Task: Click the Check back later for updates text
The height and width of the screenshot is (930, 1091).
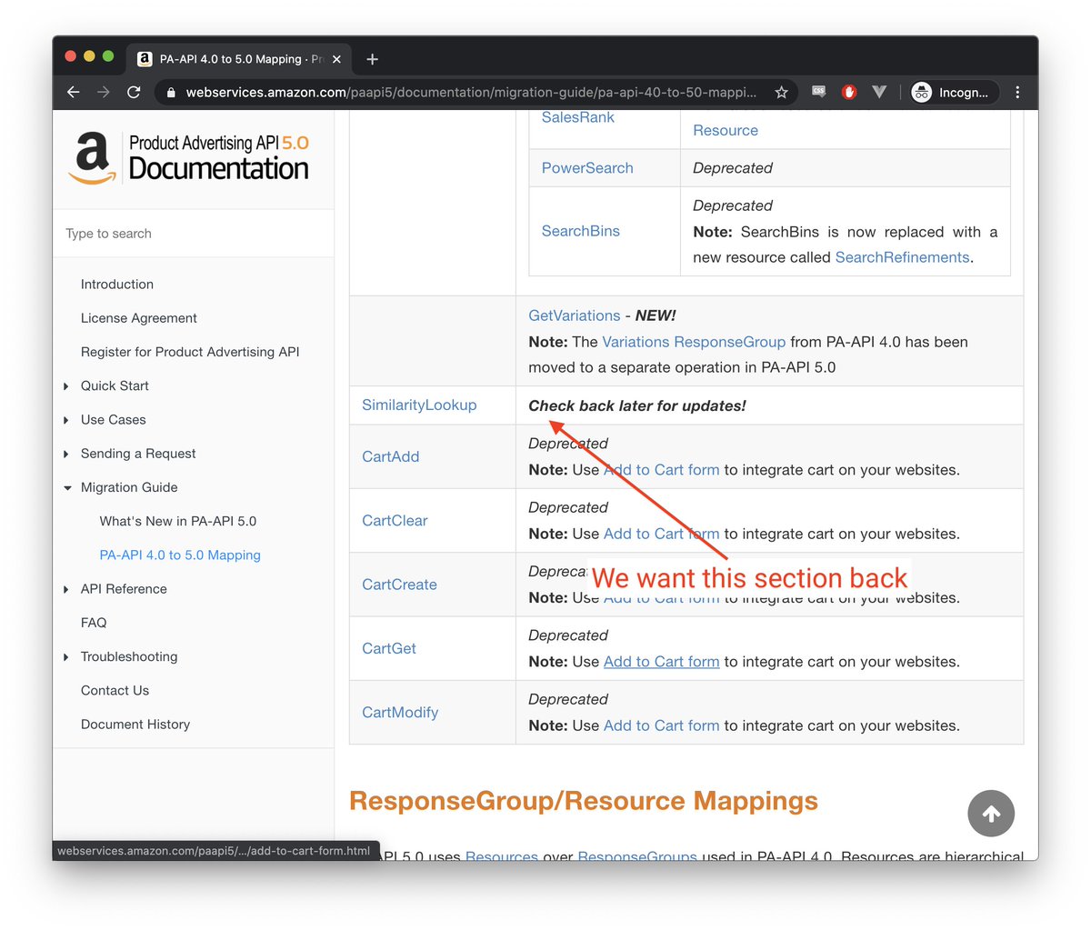Action: [x=637, y=406]
